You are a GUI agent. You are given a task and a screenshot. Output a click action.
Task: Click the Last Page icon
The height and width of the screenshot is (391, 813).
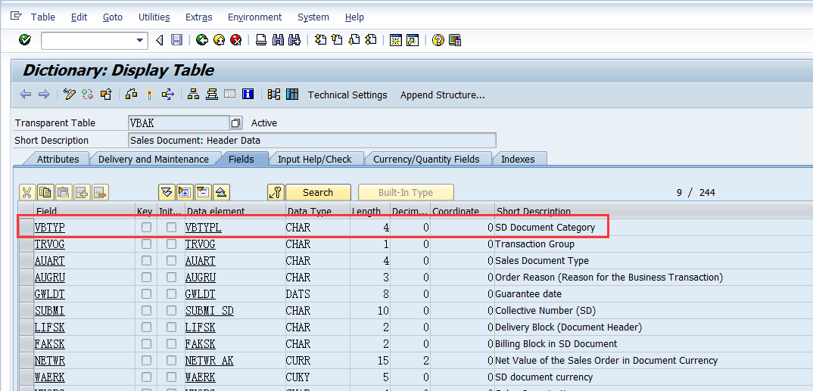coord(371,40)
